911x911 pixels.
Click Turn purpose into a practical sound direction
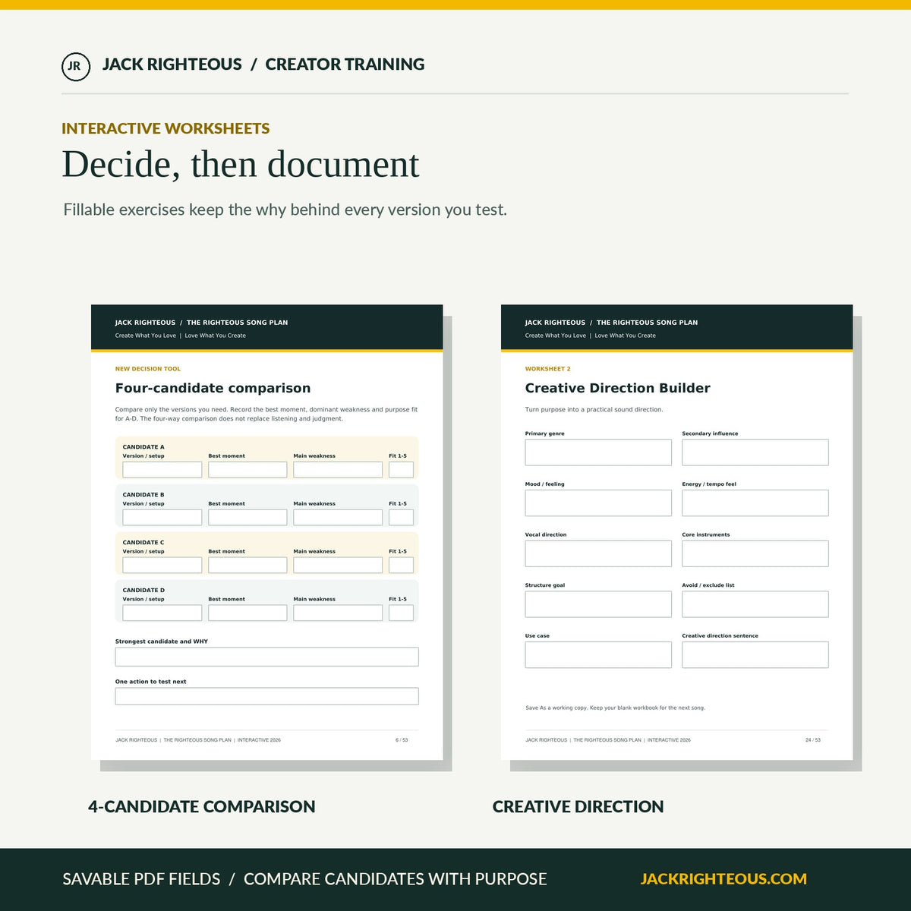click(x=594, y=410)
